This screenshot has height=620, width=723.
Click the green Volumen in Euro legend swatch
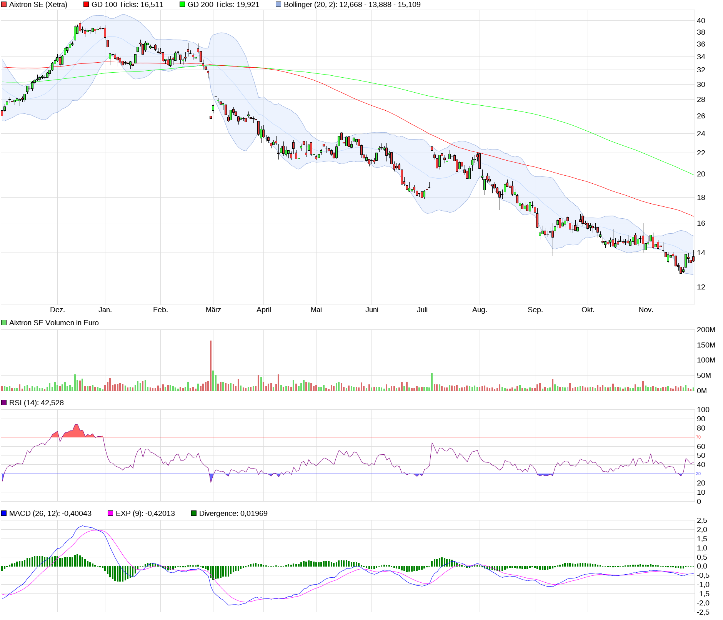click(4, 323)
